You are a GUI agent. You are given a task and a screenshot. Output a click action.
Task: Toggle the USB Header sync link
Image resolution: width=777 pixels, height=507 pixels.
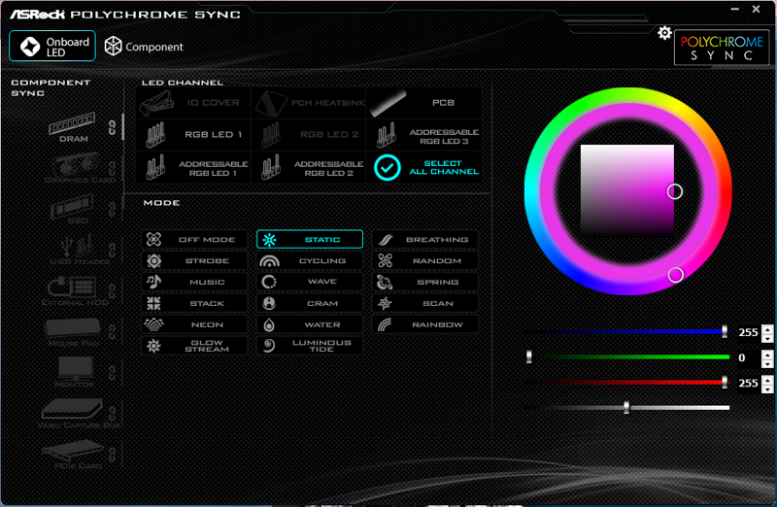(113, 251)
